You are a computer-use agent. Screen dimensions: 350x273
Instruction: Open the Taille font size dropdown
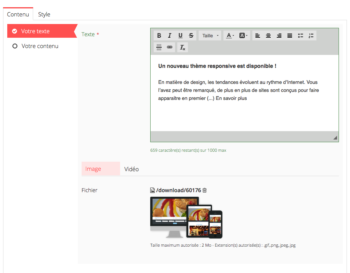pyautogui.click(x=210, y=35)
